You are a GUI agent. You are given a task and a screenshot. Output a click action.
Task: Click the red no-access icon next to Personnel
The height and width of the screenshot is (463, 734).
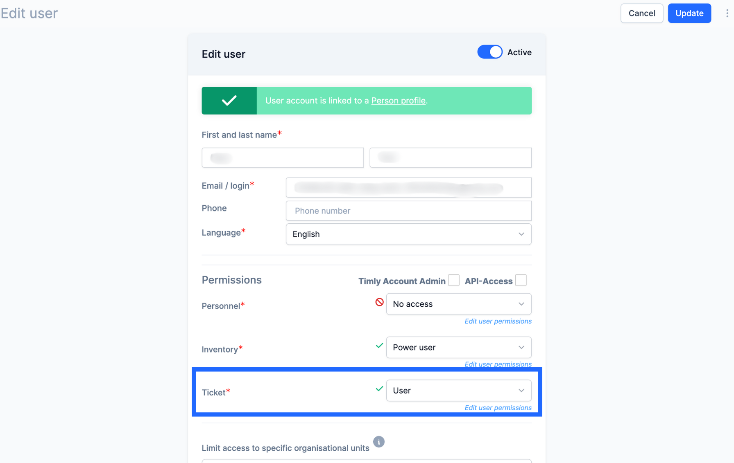point(379,302)
